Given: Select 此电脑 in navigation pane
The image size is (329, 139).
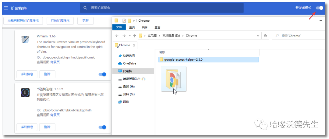Looking at the screenshot, I should click(x=127, y=71).
